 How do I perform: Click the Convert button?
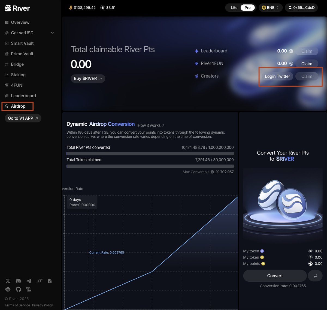pos(275,276)
